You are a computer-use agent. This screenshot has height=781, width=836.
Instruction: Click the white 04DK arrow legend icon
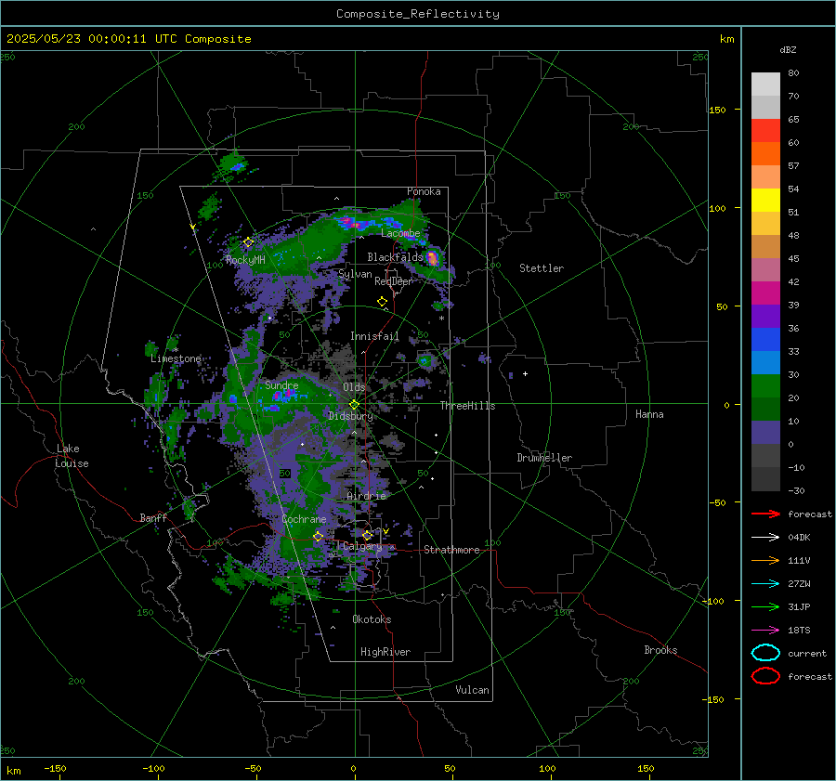(x=765, y=537)
